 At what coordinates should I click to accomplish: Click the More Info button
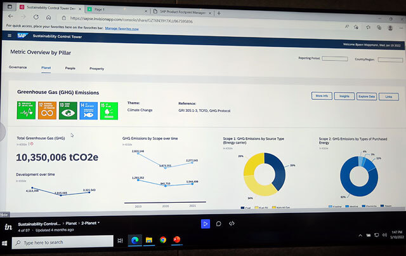pyautogui.click(x=322, y=96)
